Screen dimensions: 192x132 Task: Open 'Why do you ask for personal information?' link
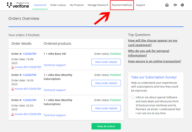[x=148, y=53]
